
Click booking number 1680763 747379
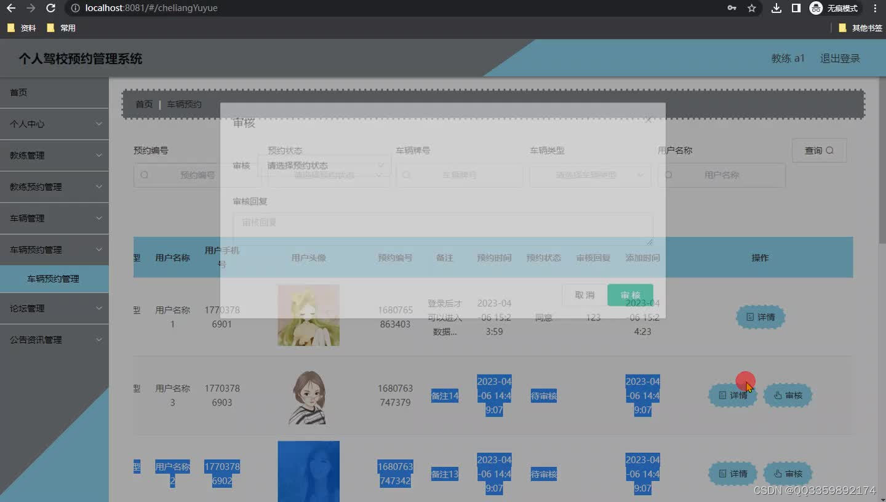pyautogui.click(x=395, y=396)
